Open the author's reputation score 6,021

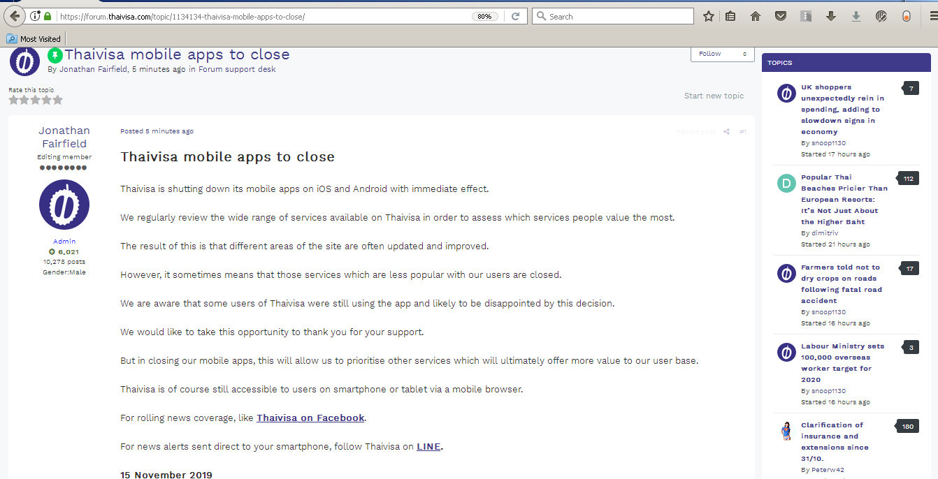point(64,252)
